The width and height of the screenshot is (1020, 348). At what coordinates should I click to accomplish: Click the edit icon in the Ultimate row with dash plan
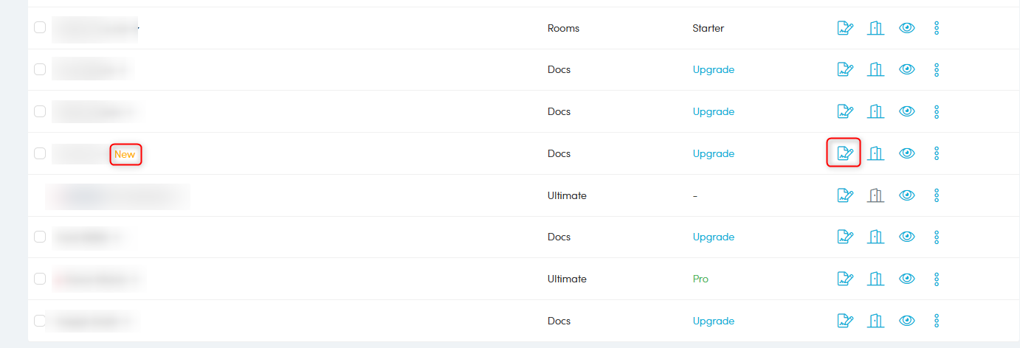(845, 195)
